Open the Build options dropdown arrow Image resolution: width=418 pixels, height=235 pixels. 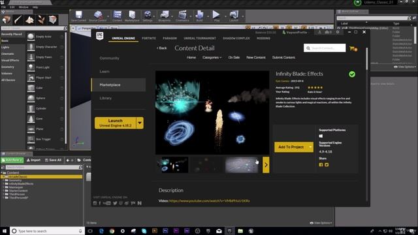[x=208, y=16]
